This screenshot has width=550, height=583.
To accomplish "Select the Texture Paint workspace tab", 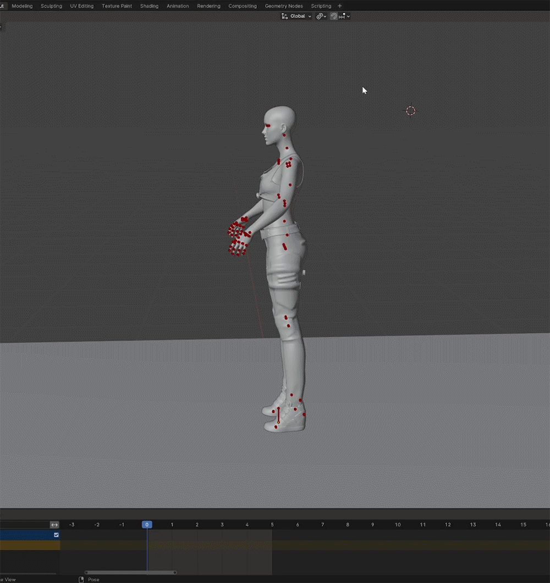I will (x=117, y=6).
